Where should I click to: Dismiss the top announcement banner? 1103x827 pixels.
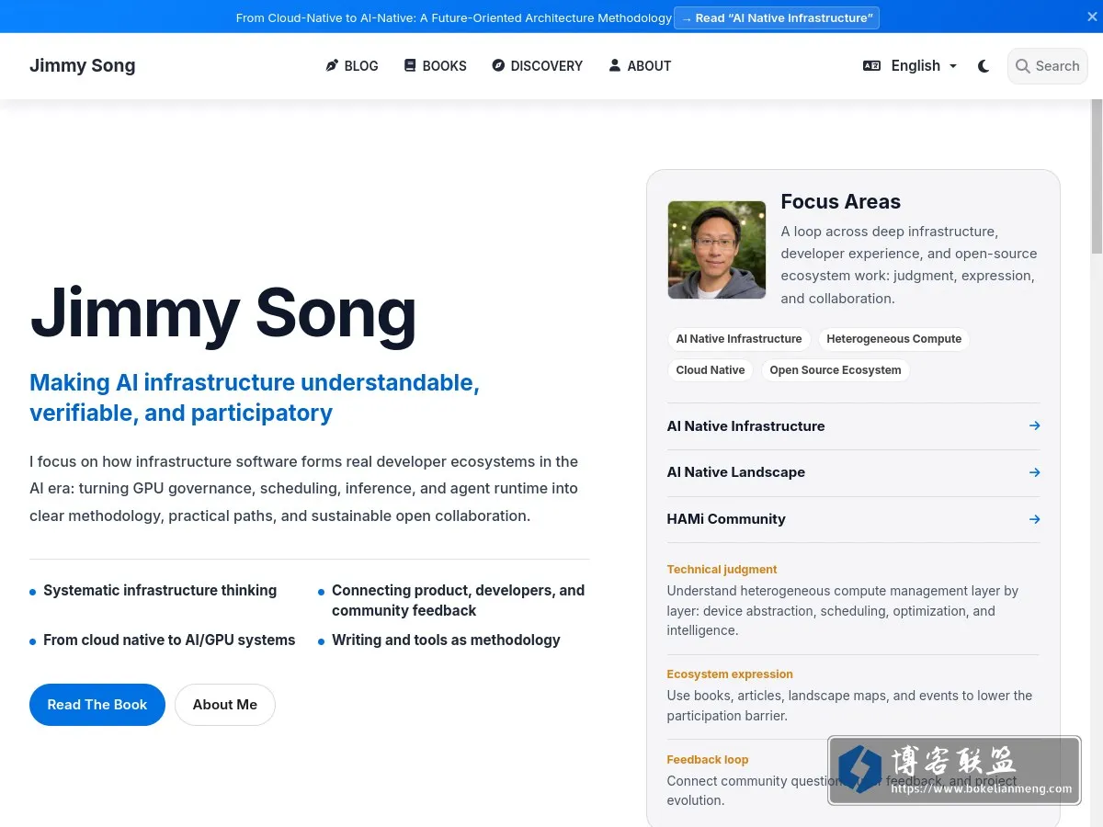tap(1092, 17)
